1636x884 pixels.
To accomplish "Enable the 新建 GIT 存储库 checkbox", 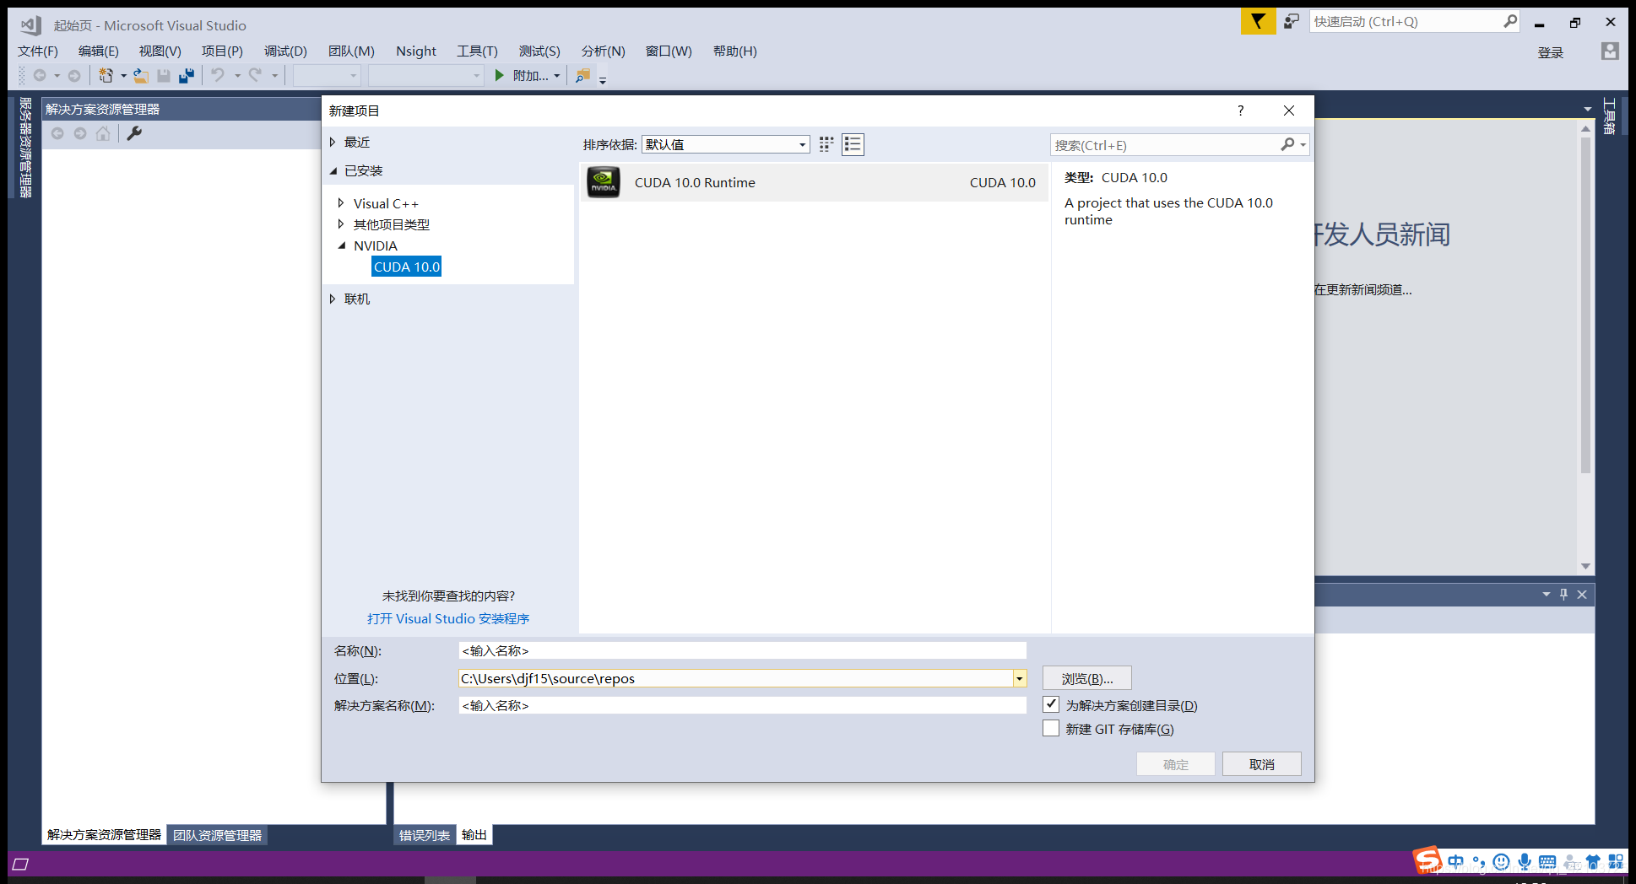I will [x=1051, y=728].
